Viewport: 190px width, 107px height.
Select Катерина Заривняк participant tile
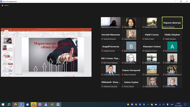pyautogui.click(x=172, y=70)
